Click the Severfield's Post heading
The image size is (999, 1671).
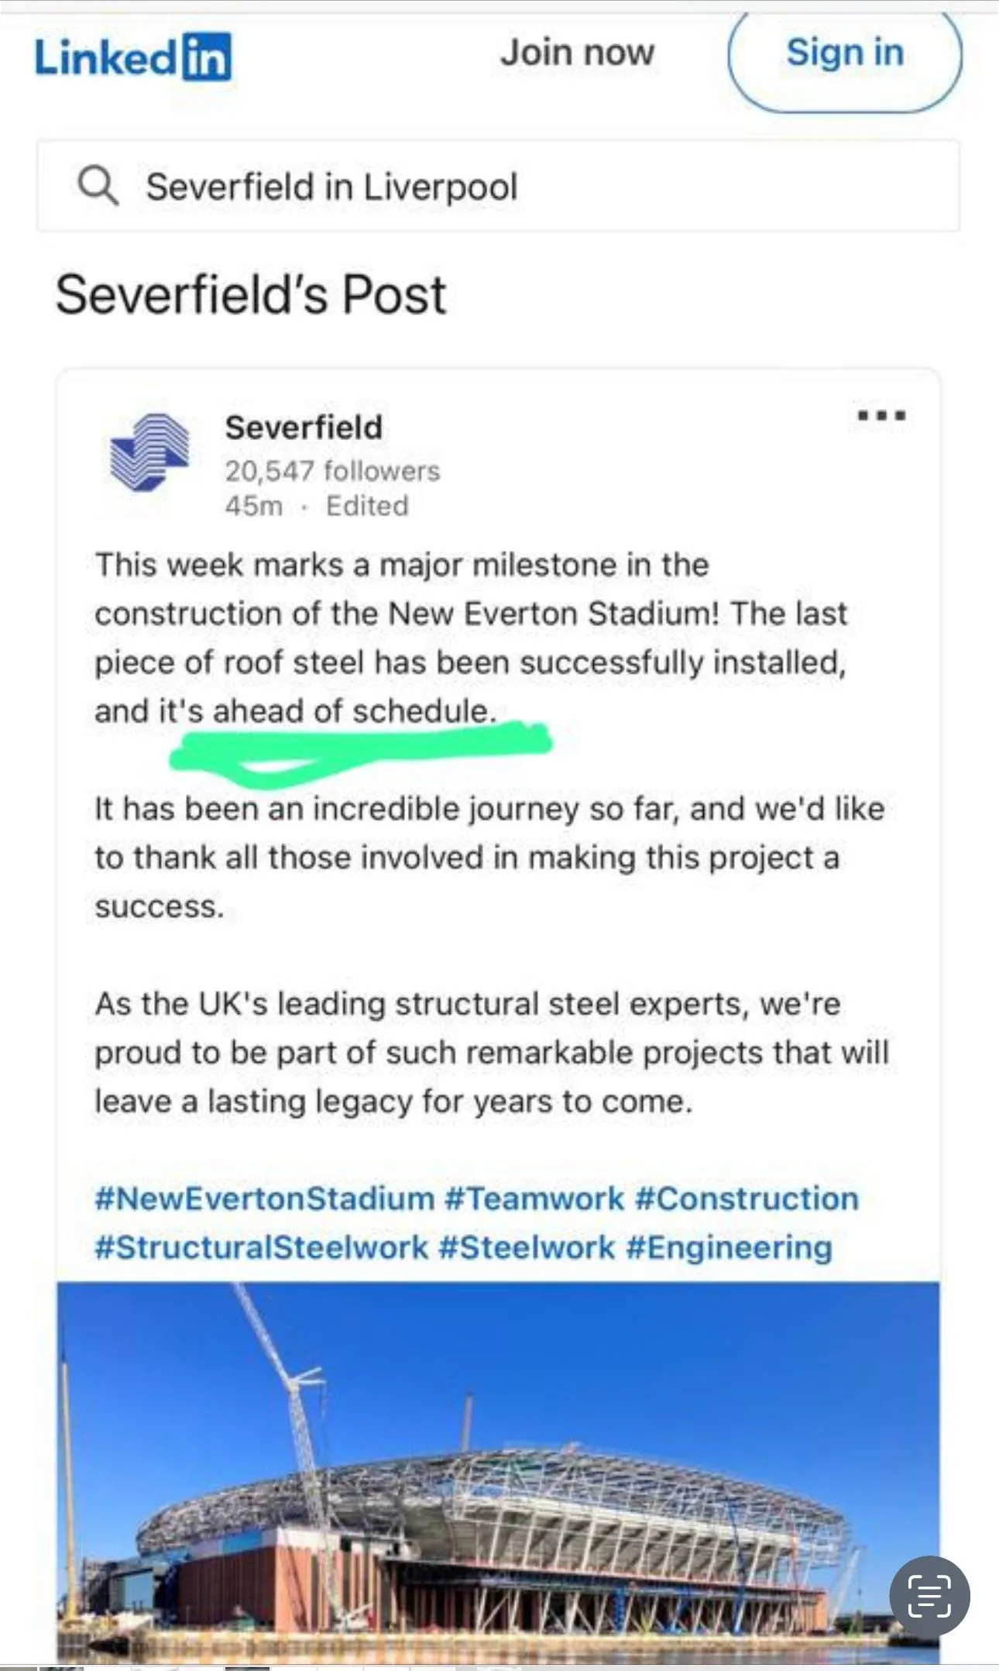pyautogui.click(x=251, y=295)
